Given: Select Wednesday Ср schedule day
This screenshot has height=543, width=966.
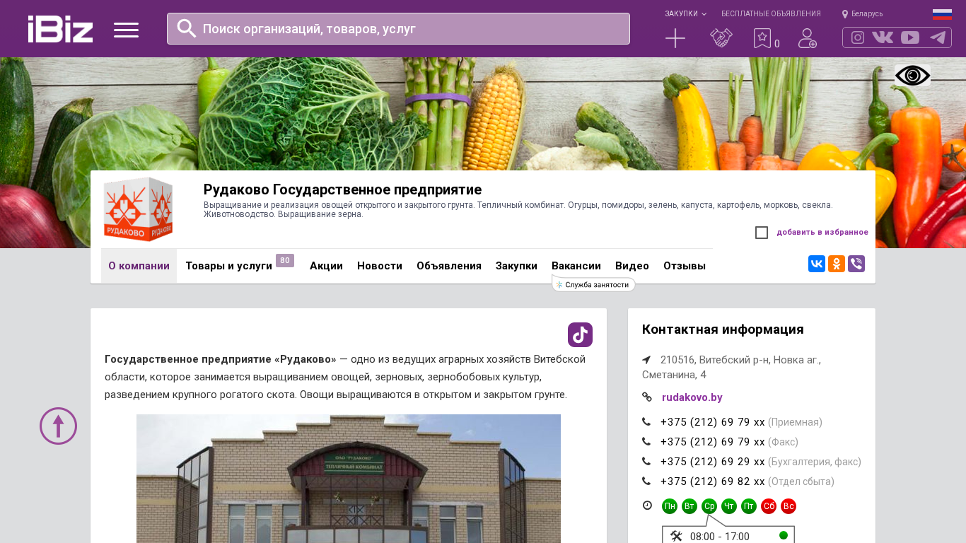Looking at the screenshot, I should pyautogui.click(x=709, y=506).
